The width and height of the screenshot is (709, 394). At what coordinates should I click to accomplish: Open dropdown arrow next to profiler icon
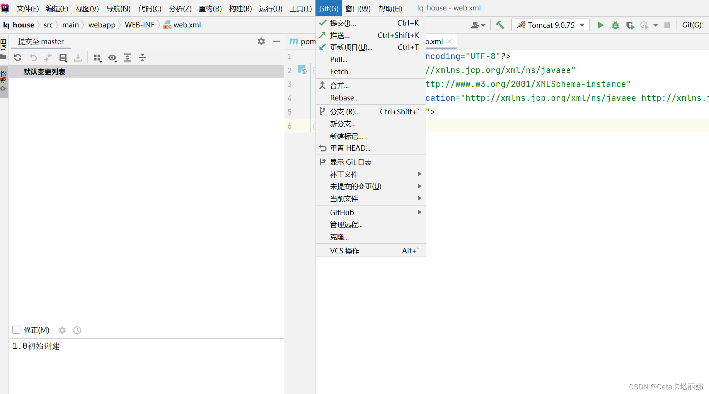click(656, 25)
